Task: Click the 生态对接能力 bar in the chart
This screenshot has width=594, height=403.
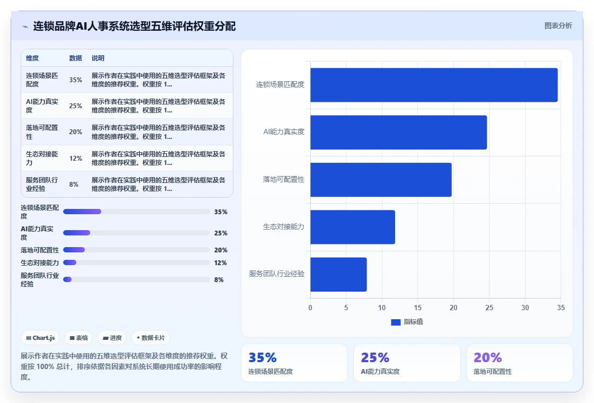Action: click(353, 227)
